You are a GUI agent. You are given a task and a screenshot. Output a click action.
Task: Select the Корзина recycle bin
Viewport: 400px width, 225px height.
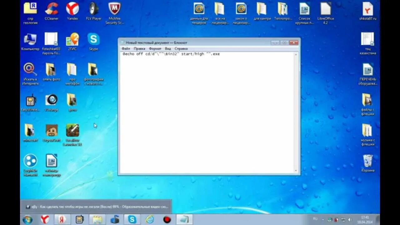point(368,163)
